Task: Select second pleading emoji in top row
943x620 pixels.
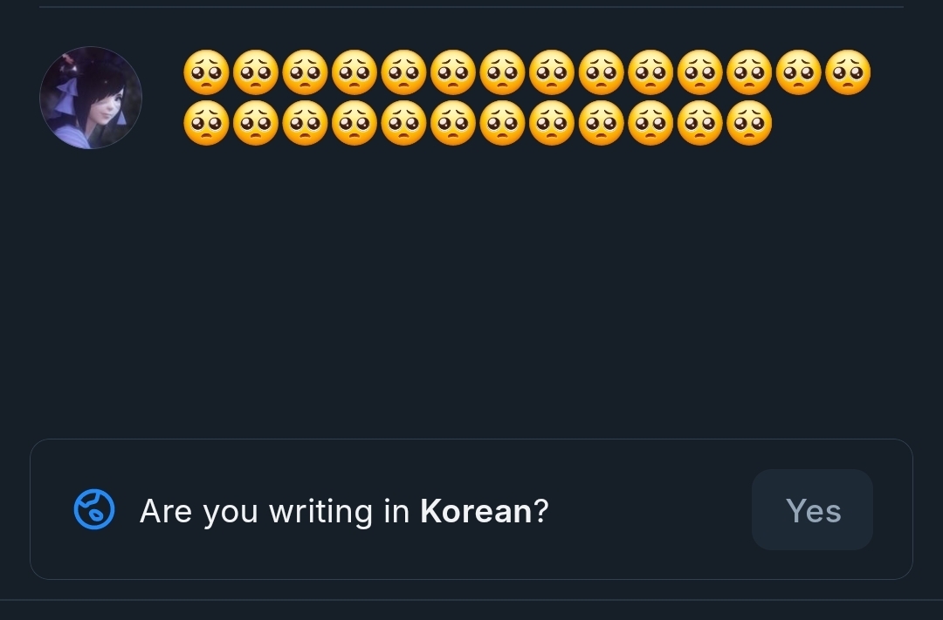Action: pos(256,72)
